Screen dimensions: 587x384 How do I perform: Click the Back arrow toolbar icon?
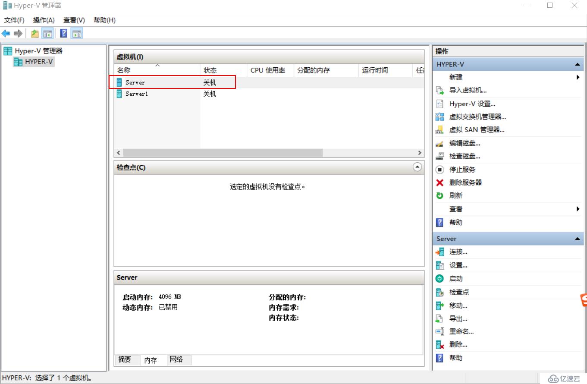point(6,34)
